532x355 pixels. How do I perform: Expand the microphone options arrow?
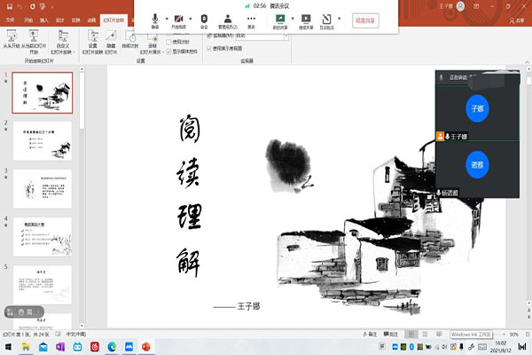click(167, 18)
